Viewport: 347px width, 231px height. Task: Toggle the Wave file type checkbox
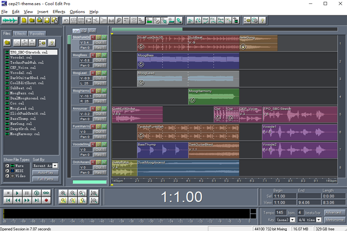[7, 166]
